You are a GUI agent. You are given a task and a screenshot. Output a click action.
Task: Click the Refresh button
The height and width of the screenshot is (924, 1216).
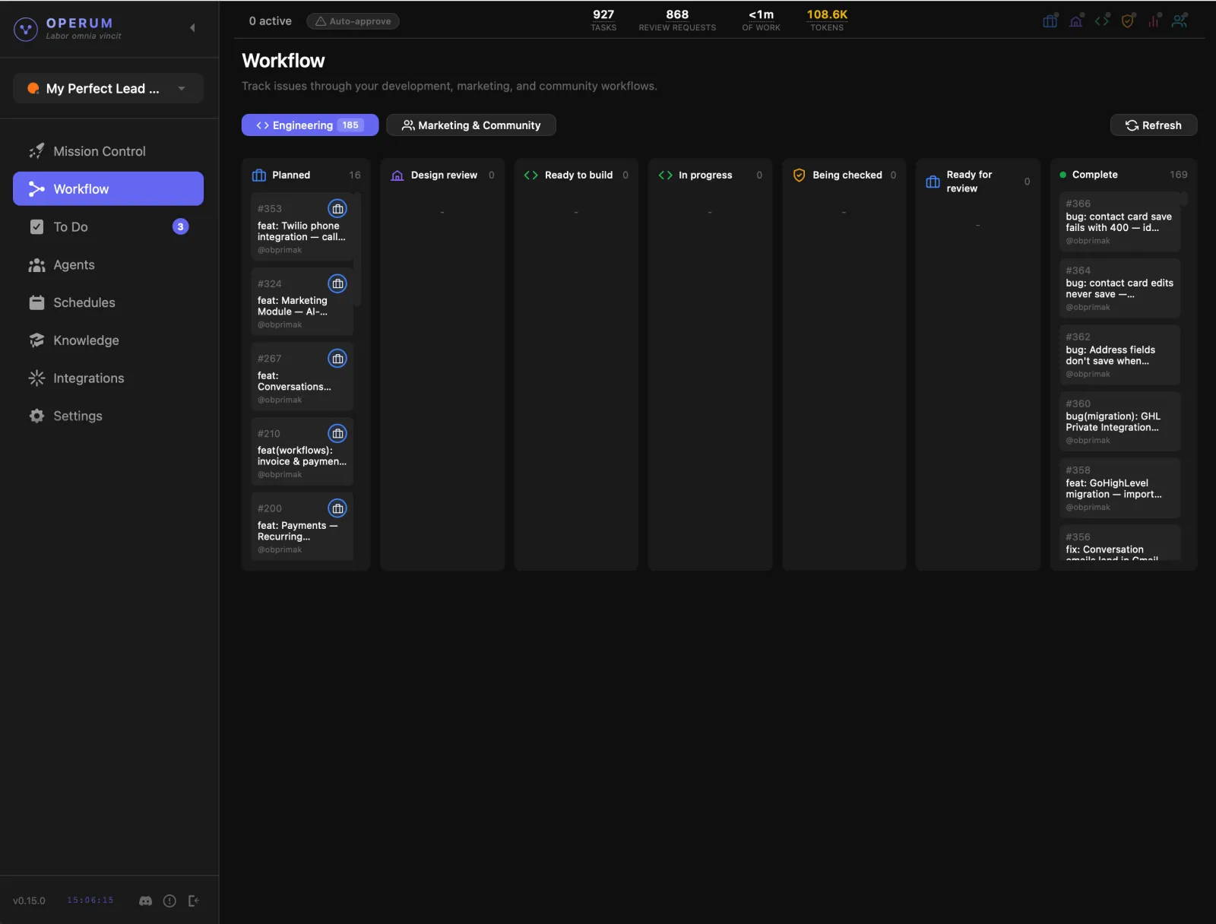[x=1153, y=125]
